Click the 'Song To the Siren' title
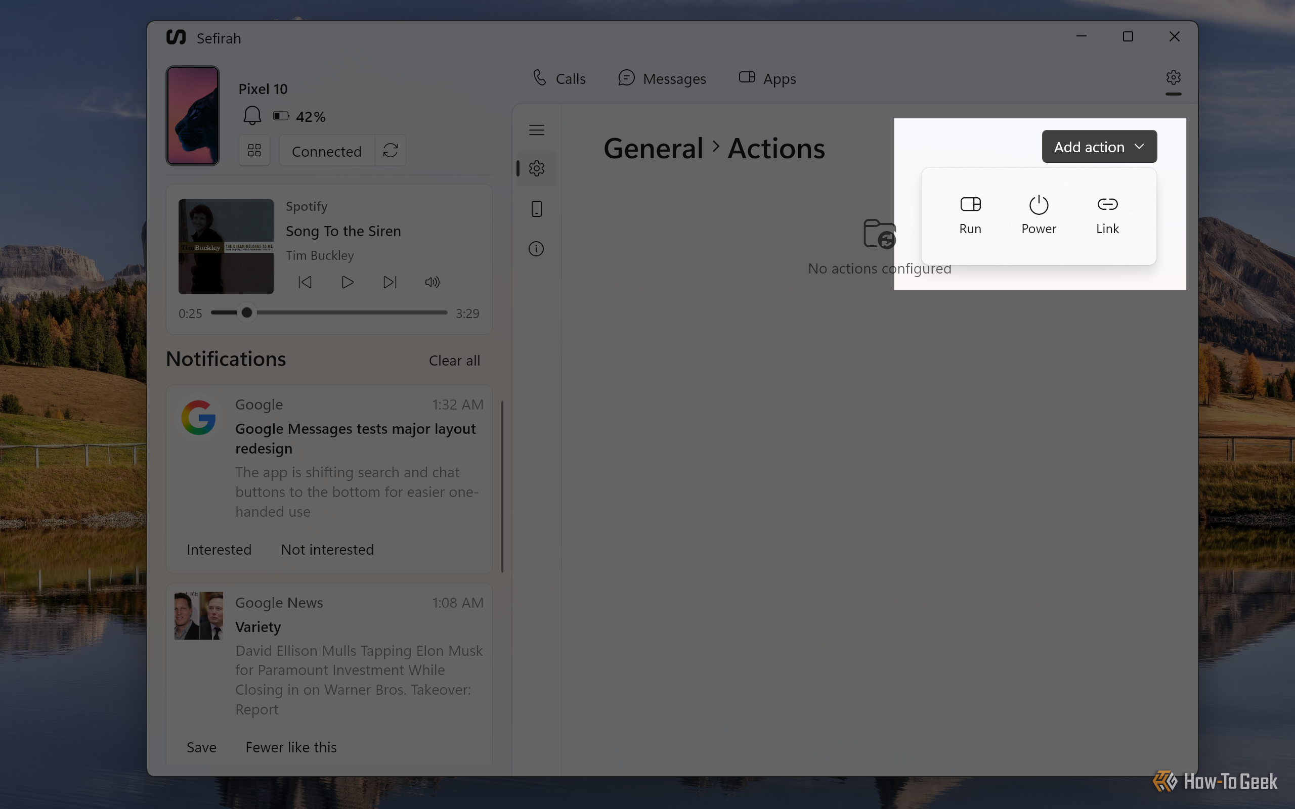Viewport: 1295px width, 809px height. 343,231
